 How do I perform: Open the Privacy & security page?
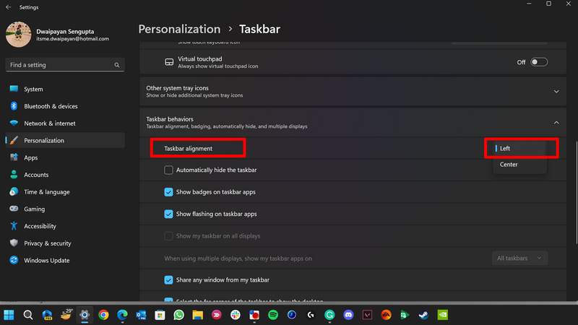click(x=48, y=243)
